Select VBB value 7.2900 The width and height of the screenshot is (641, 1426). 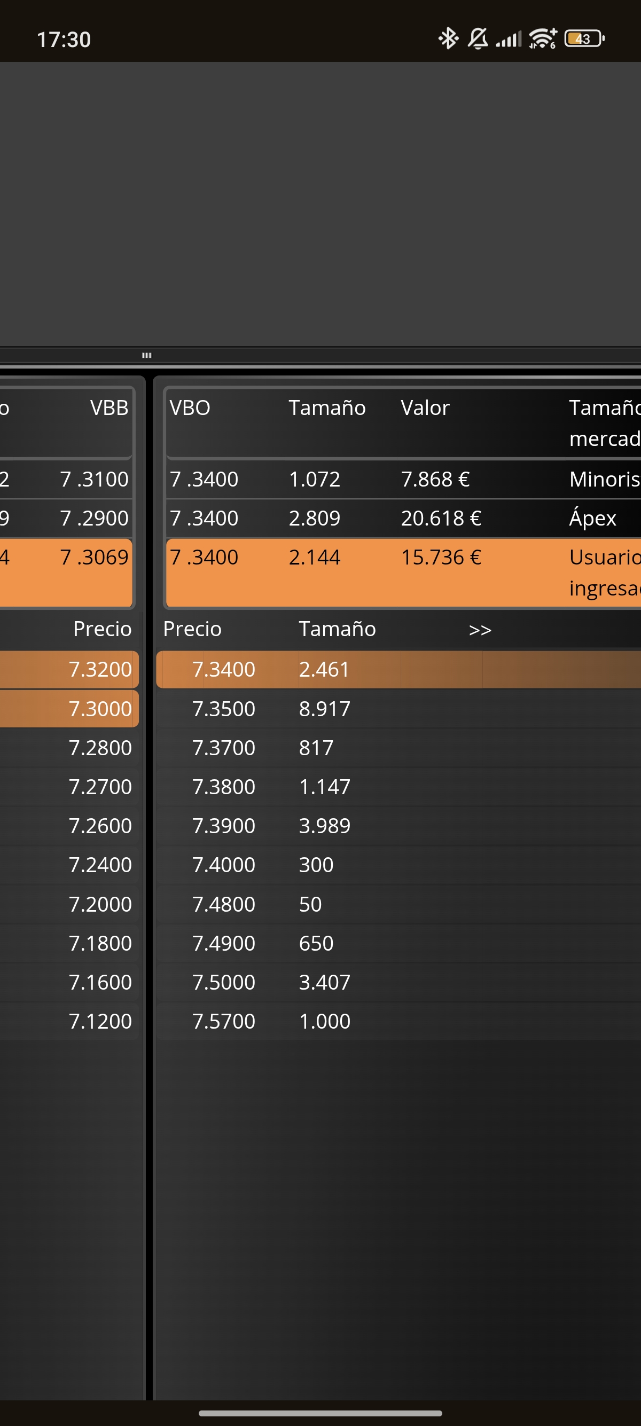pyautogui.click(x=94, y=518)
